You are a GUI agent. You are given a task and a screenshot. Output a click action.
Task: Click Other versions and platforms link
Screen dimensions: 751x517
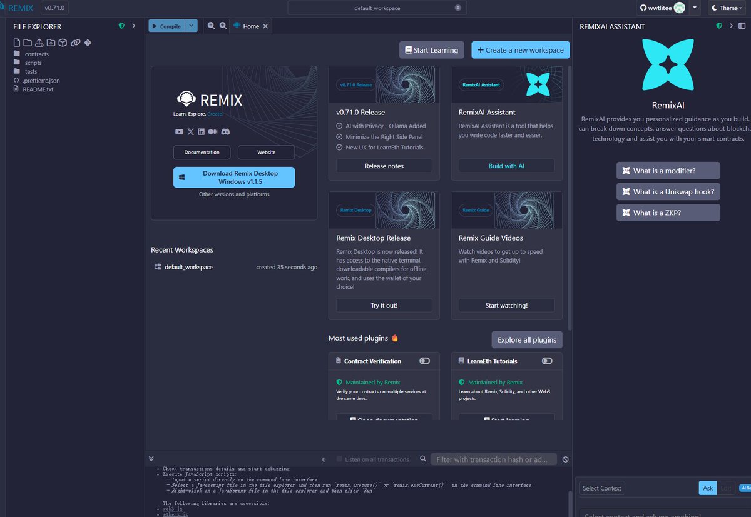[x=234, y=194]
